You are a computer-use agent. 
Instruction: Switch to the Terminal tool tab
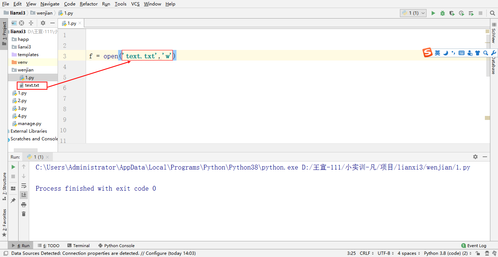tap(78, 246)
